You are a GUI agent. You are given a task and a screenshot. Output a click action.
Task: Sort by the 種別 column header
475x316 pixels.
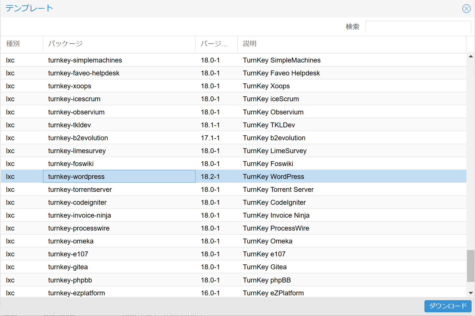(22, 44)
